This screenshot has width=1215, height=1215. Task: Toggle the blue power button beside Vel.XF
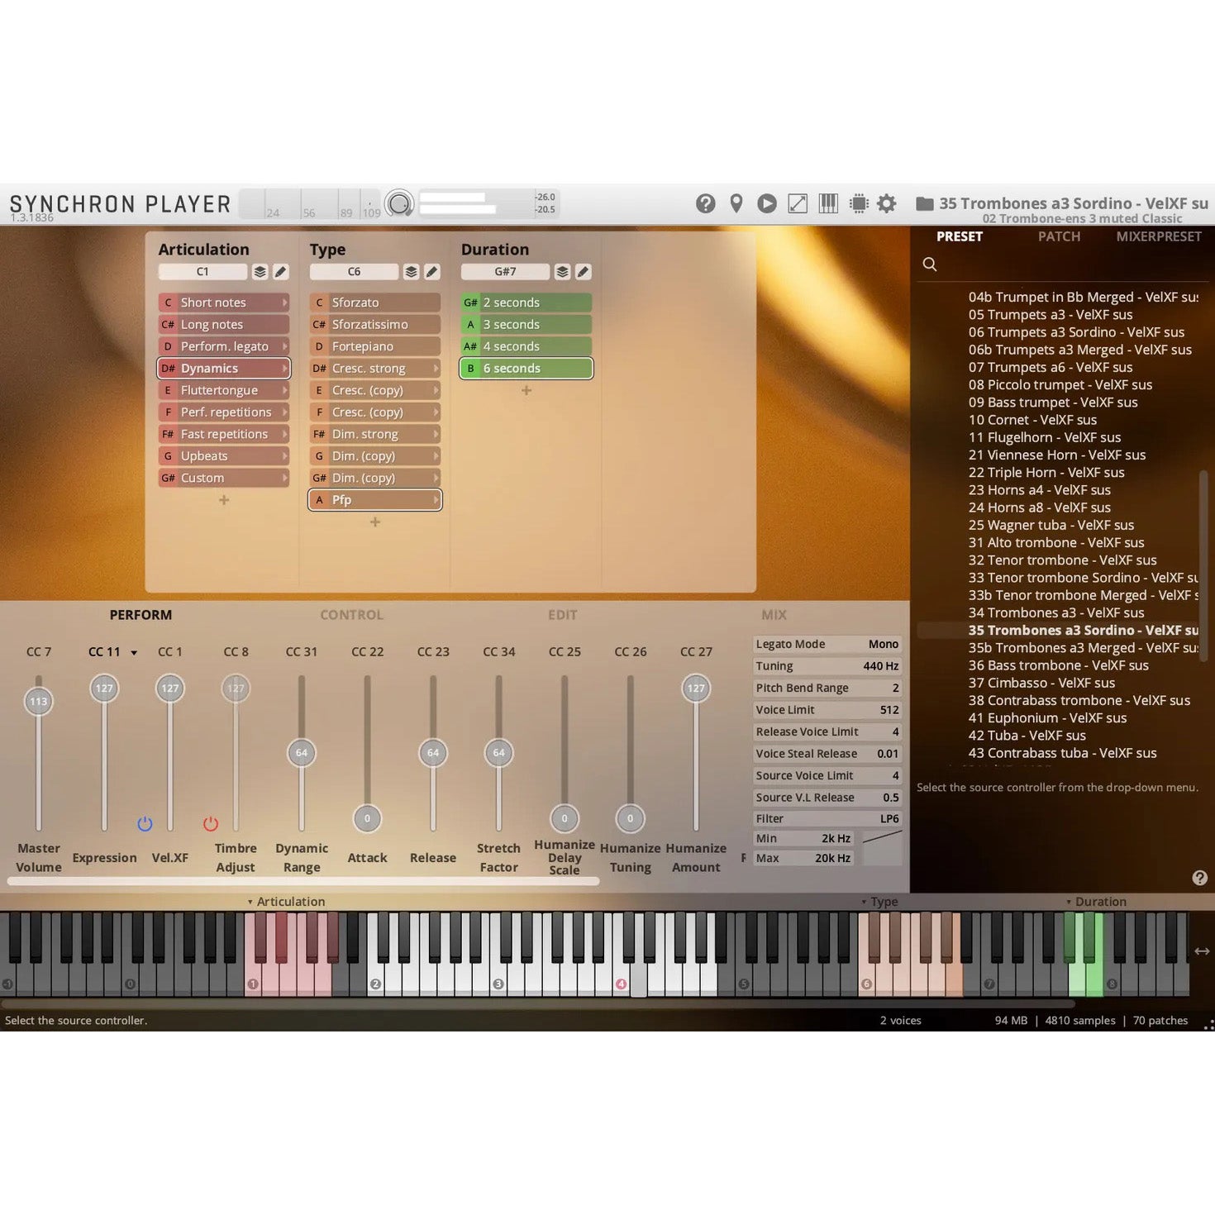145,823
